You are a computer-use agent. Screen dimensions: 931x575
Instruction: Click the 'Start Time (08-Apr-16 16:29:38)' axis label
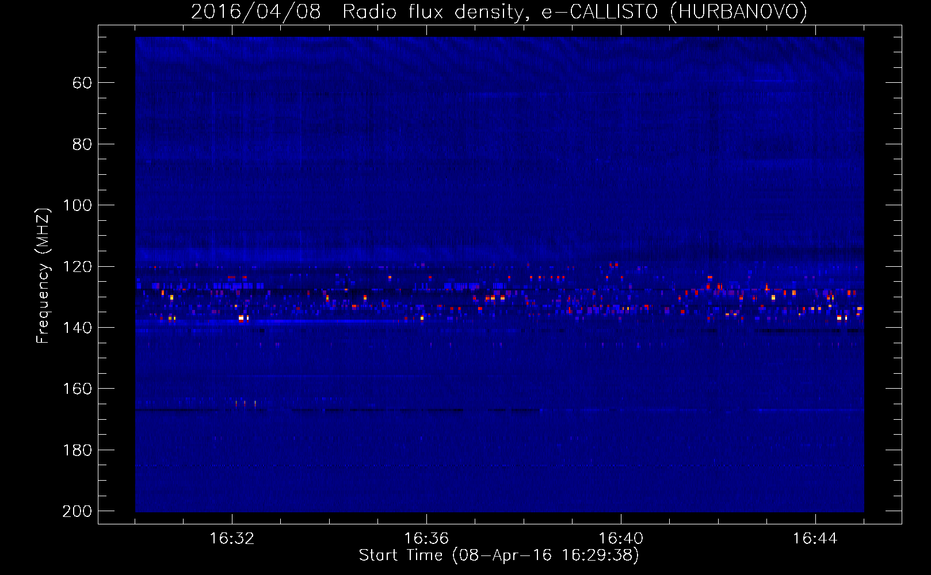pyautogui.click(x=499, y=555)
